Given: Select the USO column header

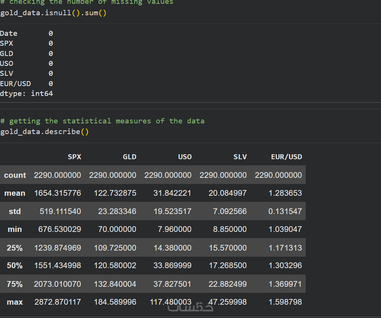Looking at the screenshot, I should pyautogui.click(x=185, y=157).
